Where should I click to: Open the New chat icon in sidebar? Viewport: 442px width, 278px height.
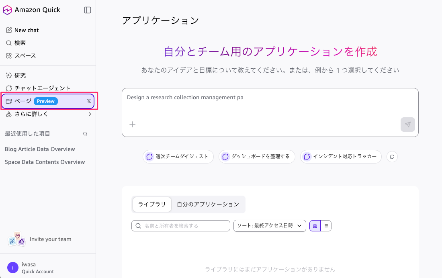(x=9, y=30)
